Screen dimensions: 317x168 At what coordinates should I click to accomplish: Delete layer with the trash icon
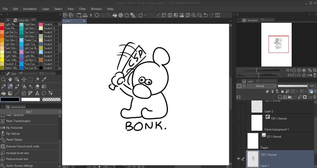pyautogui.click(x=315, y=97)
